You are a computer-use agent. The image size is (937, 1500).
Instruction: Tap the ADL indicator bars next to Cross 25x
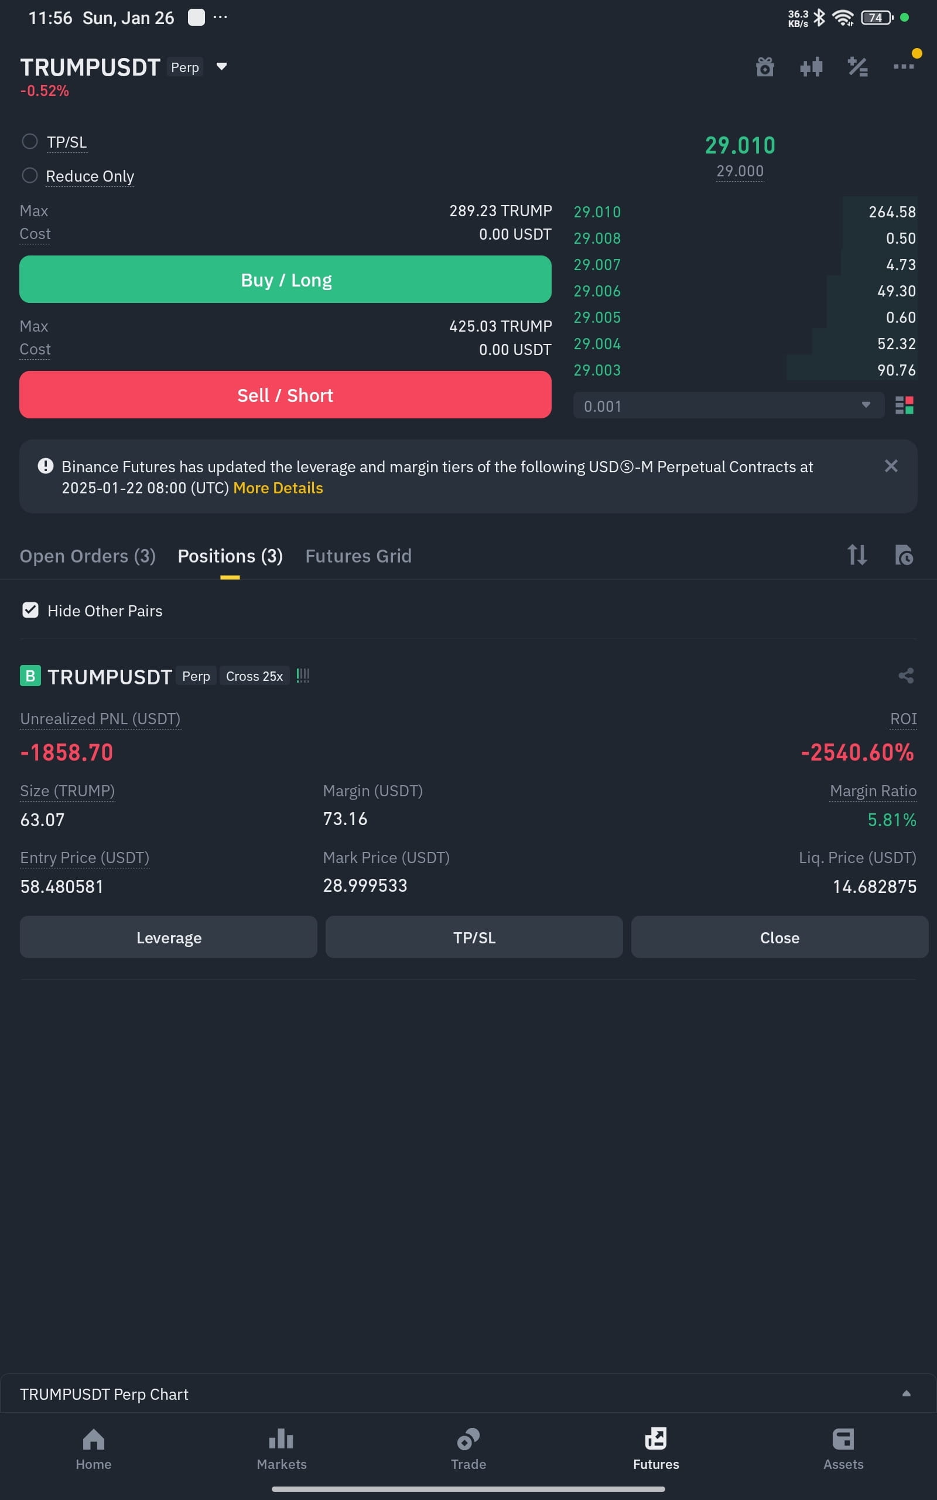(x=302, y=676)
